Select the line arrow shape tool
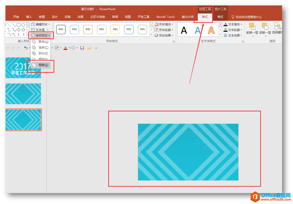 point(14,25)
